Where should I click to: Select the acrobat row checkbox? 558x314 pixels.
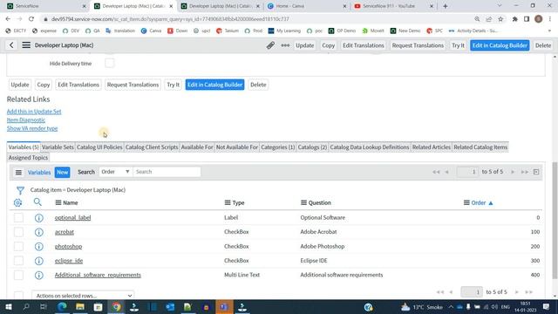pos(18,232)
